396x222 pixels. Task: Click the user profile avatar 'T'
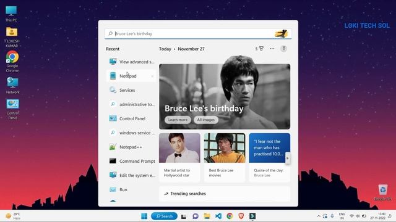click(283, 49)
